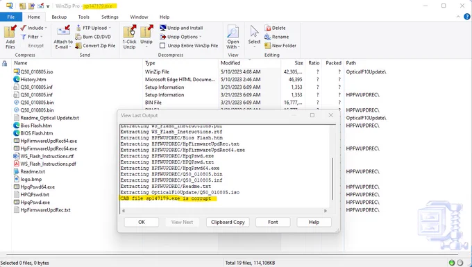Click the Clipboard Copy button
This screenshot has height=267, width=472.
[228, 222]
